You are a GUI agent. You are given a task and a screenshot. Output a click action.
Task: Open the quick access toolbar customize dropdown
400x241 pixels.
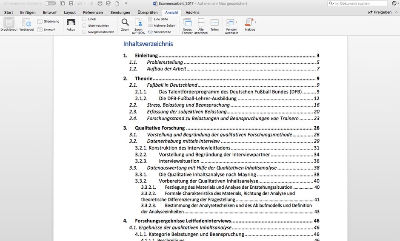[x=126, y=3]
